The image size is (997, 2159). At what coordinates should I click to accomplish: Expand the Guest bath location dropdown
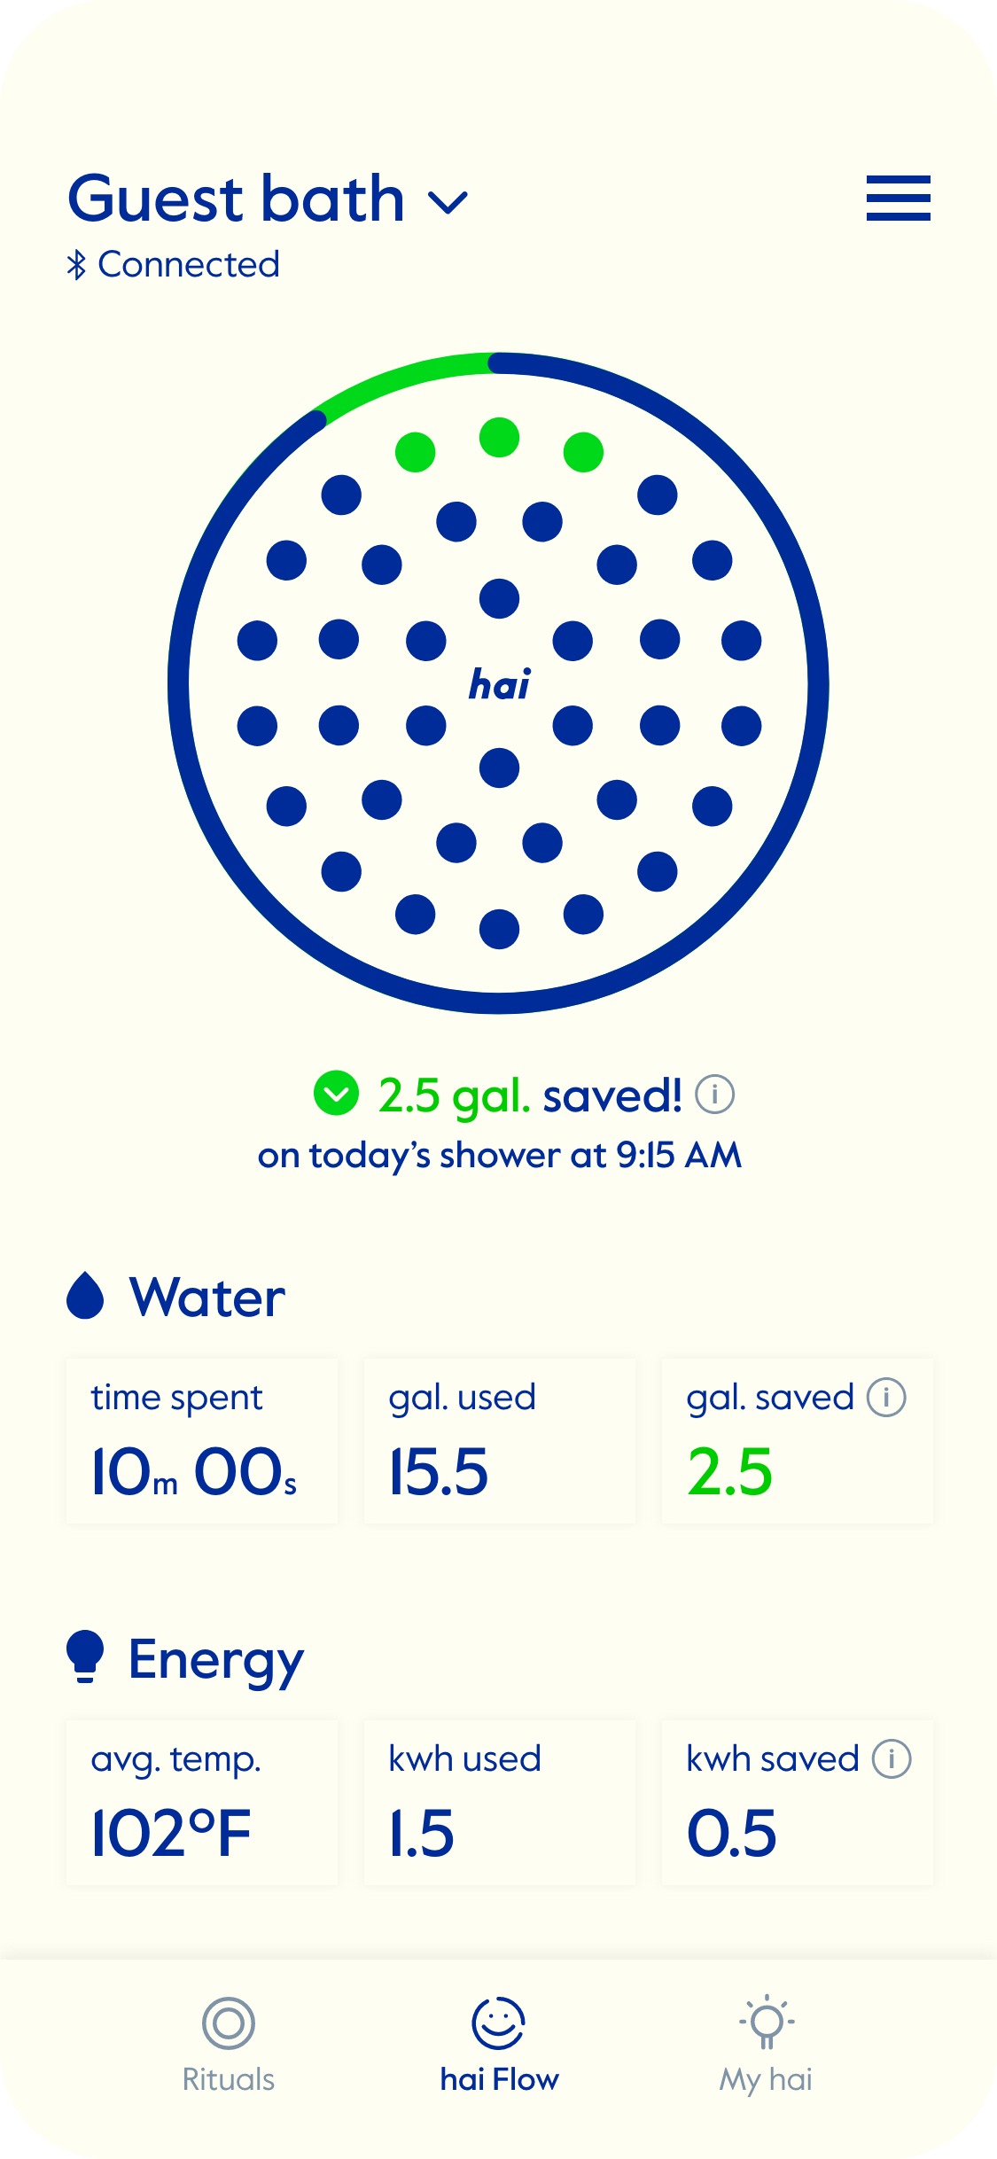pyautogui.click(x=448, y=203)
